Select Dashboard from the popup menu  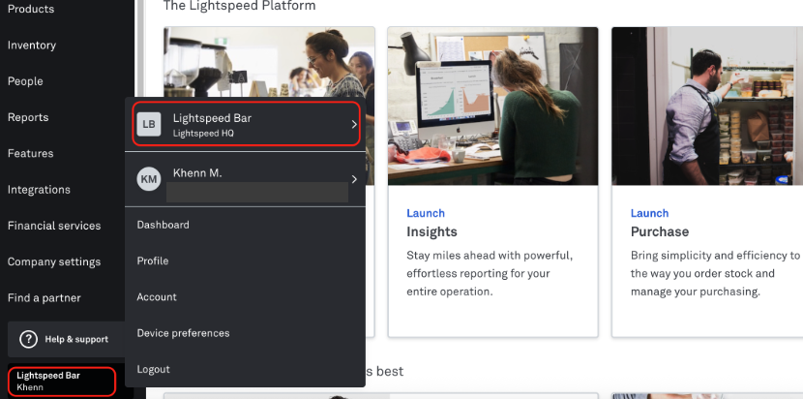163,225
